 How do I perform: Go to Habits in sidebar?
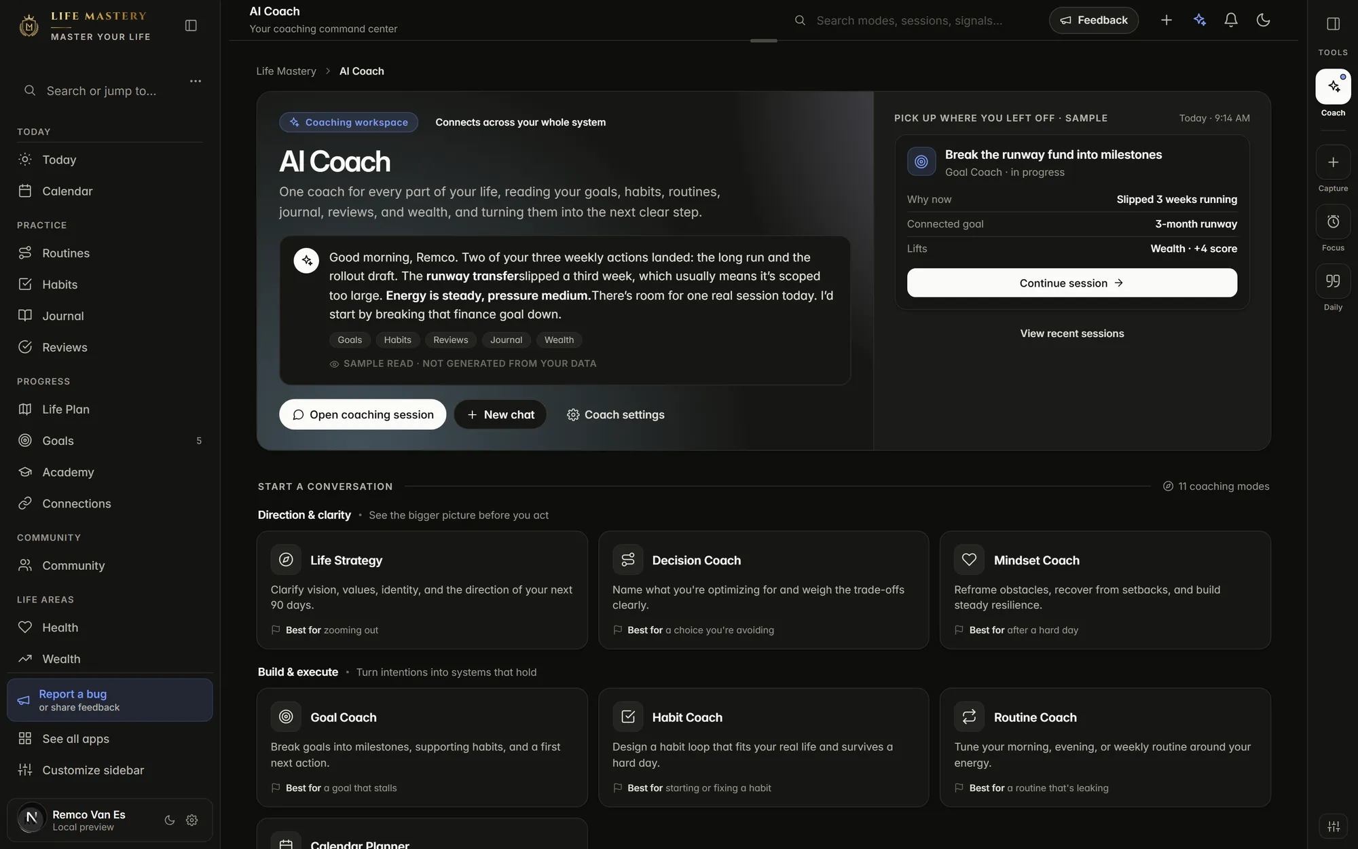110,284
